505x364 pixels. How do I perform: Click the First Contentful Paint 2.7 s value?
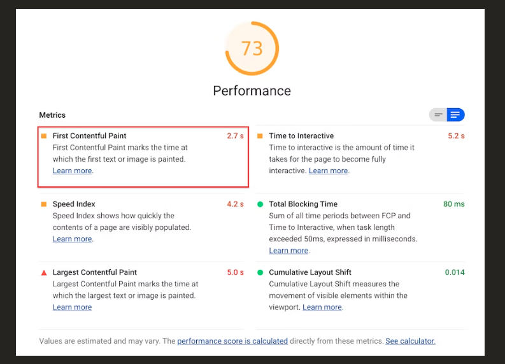coord(235,136)
